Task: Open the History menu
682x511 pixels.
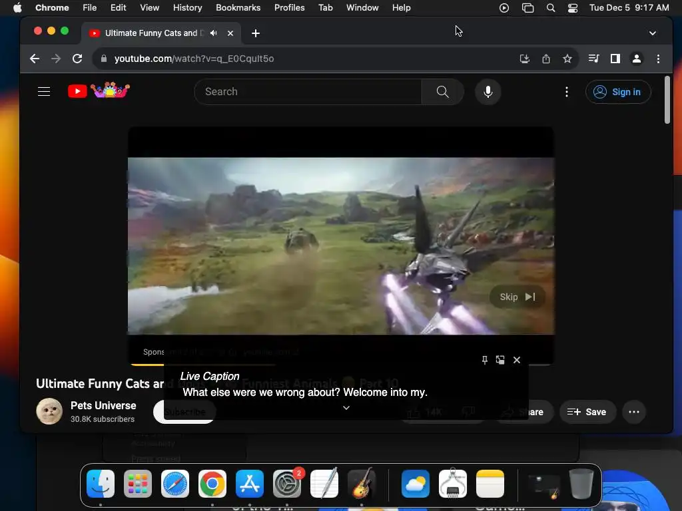Action: point(187,7)
